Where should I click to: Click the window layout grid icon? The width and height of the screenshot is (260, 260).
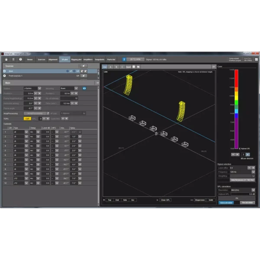click(257, 59)
